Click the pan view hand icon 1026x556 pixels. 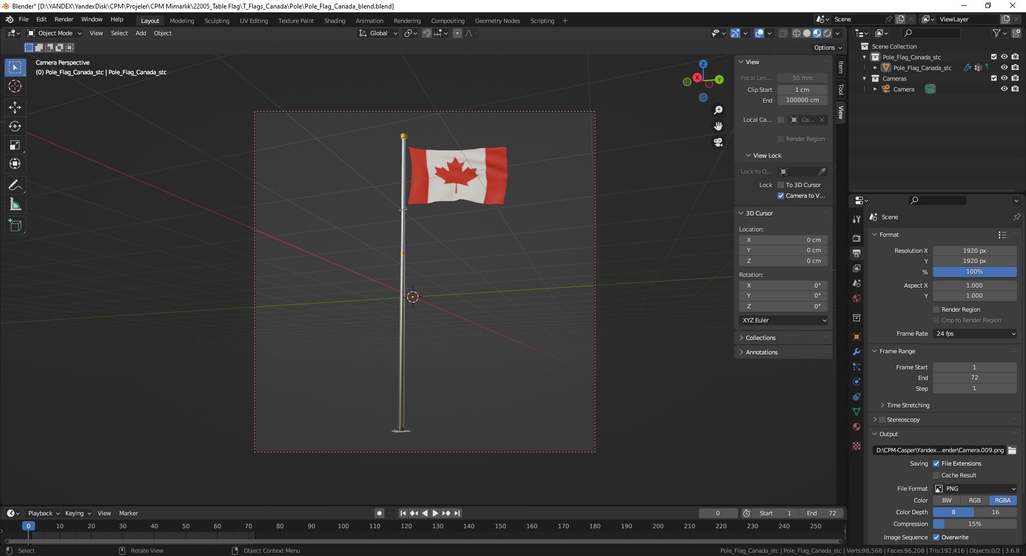tap(718, 126)
